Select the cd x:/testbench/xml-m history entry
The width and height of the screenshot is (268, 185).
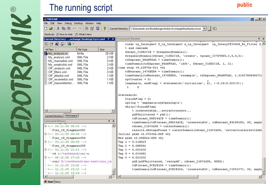pyautogui.click(x=71, y=153)
